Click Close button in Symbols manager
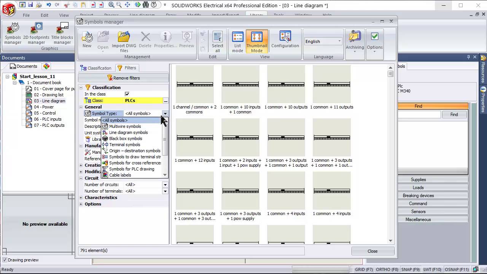Image resolution: width=487 pixels, height=274 pixels. click(372, 251)
